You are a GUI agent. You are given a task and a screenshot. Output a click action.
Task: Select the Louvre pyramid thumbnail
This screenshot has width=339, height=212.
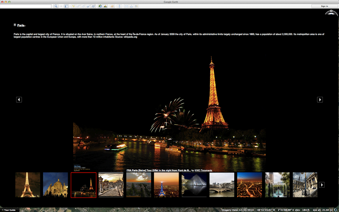pos(194,184)
